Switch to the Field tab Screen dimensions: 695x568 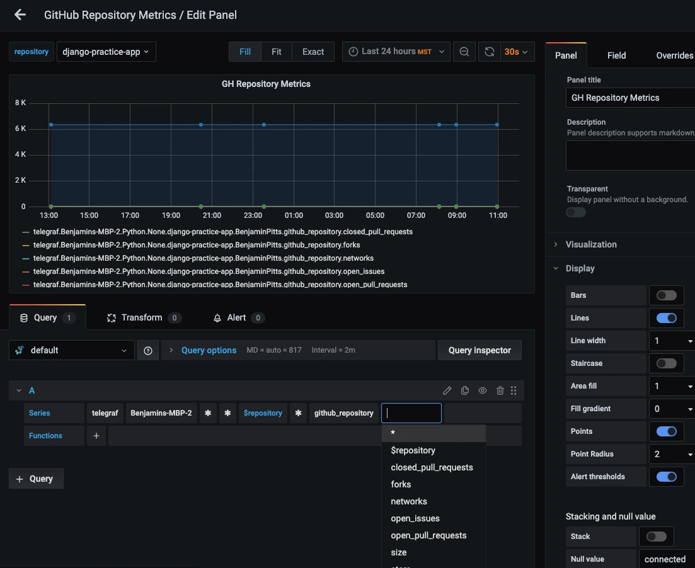(x=616, y=55)
